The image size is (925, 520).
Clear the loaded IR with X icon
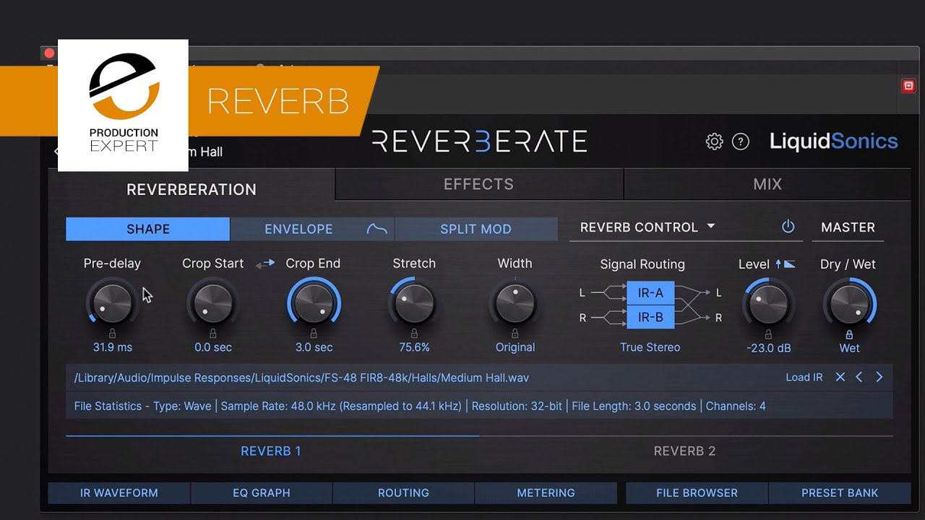pyautogui.click(x=840, y=377)
